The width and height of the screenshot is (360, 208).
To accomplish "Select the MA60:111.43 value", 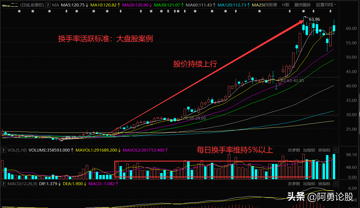I will click(199, 5).
